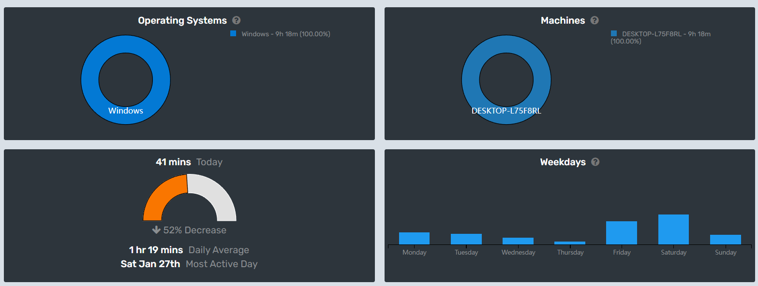Screen dimensions: 758x286
Task: Click the '1 hr 19 mins' daily average value
Action: [x=156, y=250]
